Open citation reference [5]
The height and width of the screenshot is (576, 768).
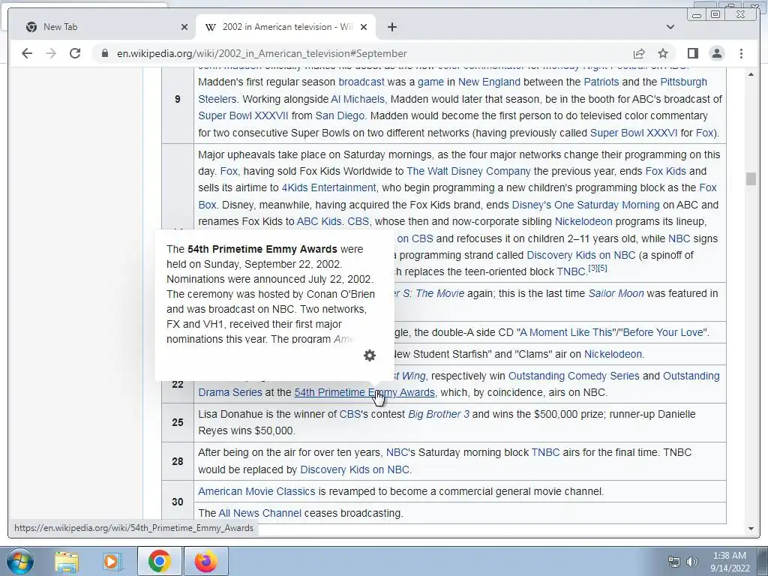point(602,268)
